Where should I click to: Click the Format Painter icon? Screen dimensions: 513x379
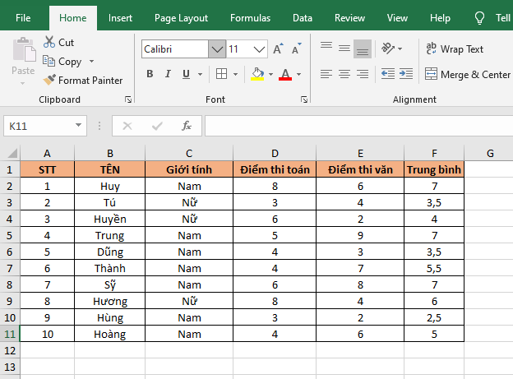50,81
